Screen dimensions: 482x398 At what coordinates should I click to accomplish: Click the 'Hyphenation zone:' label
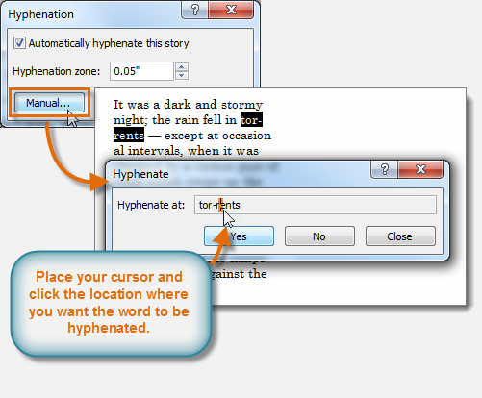tap(57, 71)
